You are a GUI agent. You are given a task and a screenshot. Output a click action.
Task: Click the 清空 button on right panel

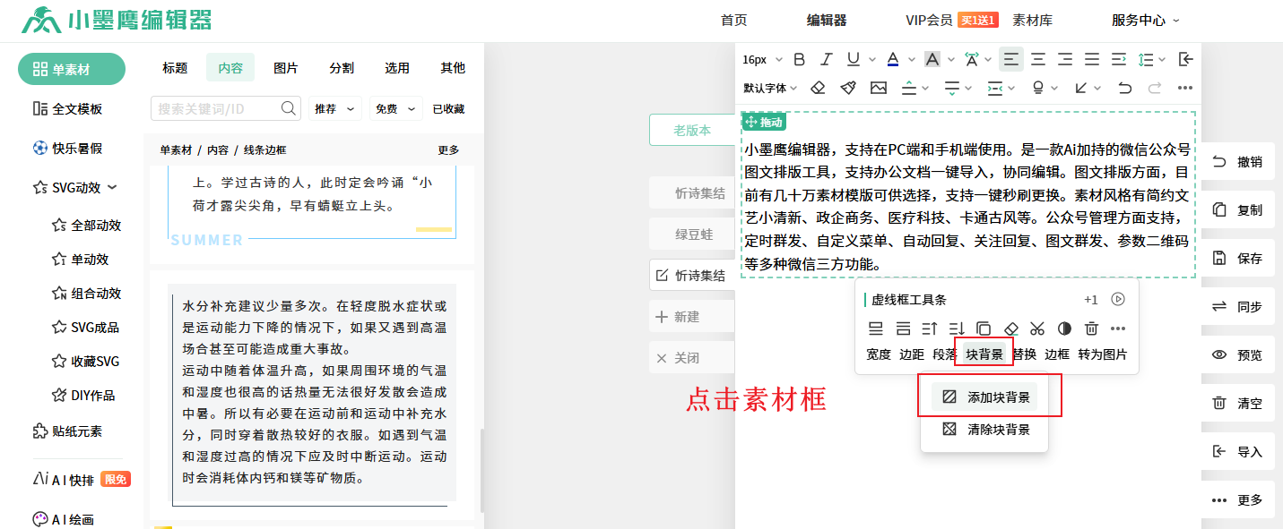(1238, 404)
